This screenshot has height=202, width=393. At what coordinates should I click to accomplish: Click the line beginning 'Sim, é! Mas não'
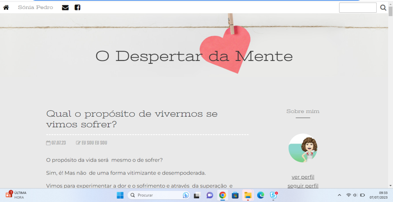coord(126,173)
